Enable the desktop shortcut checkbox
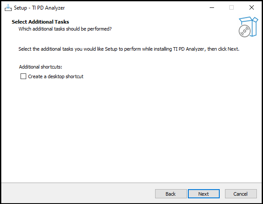The image size is (263, 204). pyautogui.click(x=23, y=76)
